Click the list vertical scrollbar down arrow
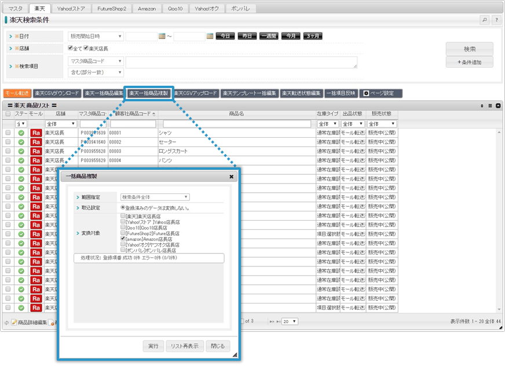505x366 pixels. click(499, 310)
